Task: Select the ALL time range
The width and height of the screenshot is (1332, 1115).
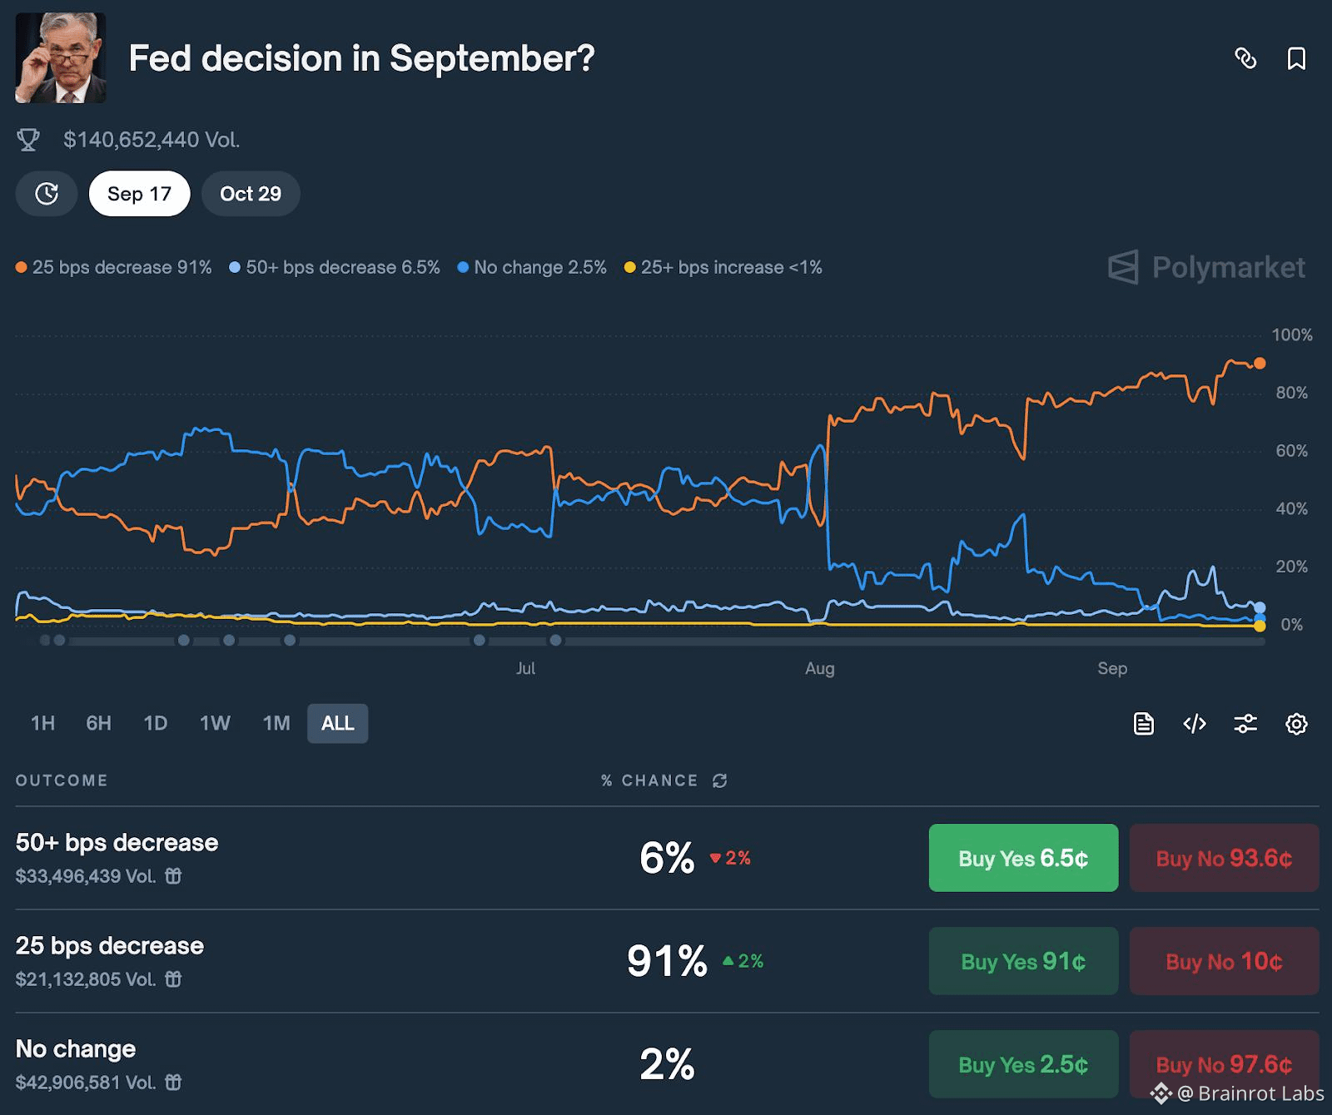Action: [x=338, y=723]
